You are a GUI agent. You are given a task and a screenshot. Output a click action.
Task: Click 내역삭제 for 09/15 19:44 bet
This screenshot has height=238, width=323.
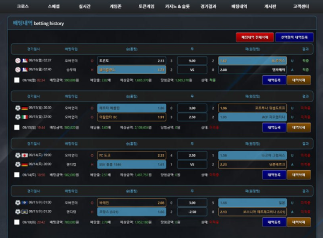tap(299, 127)
